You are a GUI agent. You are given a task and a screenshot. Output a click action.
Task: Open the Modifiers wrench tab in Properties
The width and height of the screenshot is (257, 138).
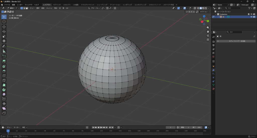coord(213,70)
